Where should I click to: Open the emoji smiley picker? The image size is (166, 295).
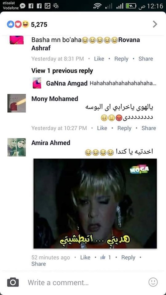click(x=153, y=282)
